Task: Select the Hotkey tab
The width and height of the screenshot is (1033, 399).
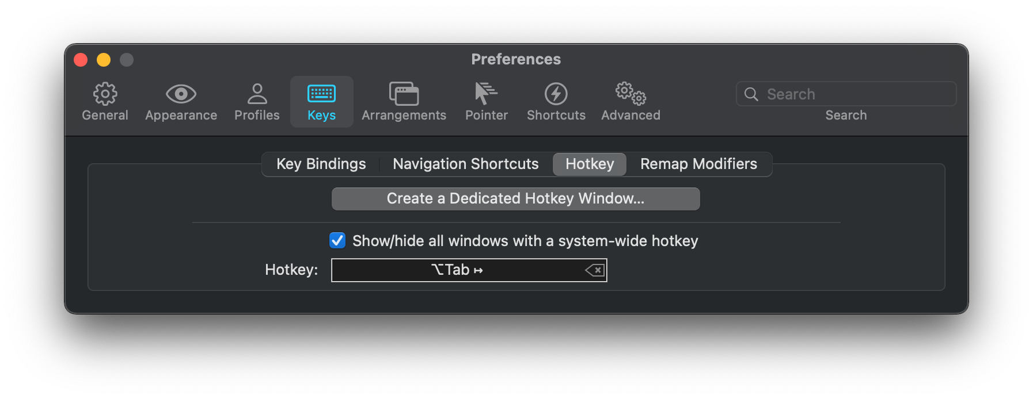Action: click(x=590, y=164)
